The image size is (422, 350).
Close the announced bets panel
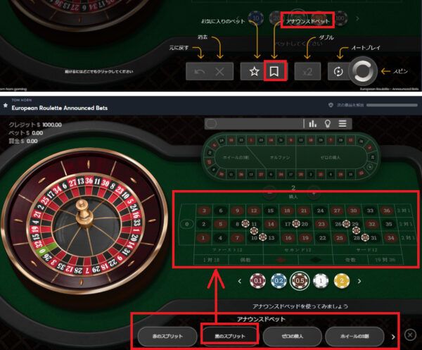410,335
